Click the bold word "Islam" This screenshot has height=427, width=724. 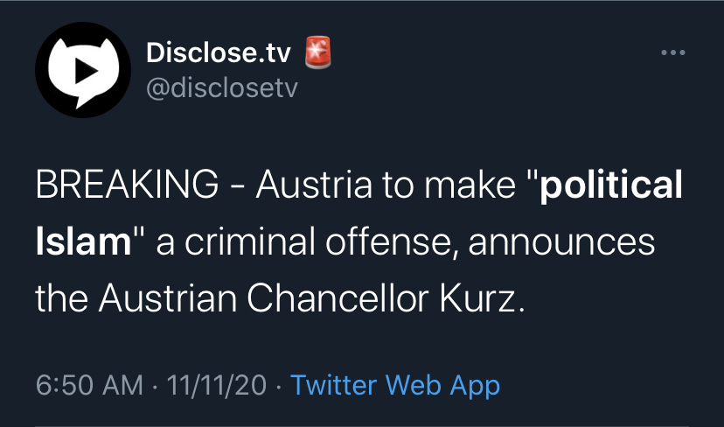click(x=83, y=242)
